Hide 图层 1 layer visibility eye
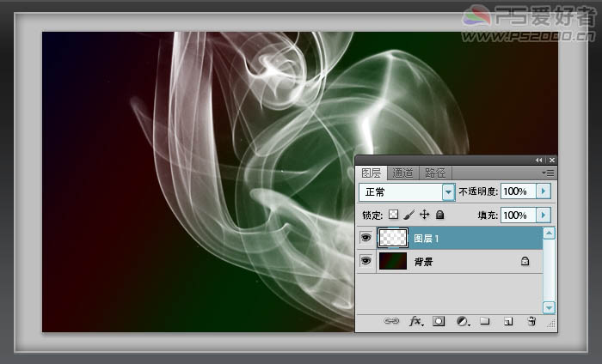The height and width of the screenshot is (364, 602). pyautogui.click(x=365, y=238)
